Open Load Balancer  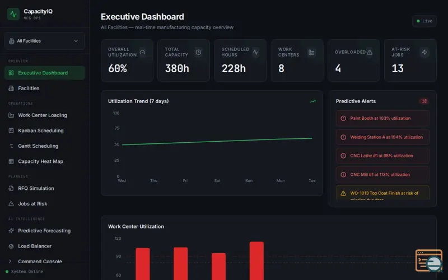45,246
